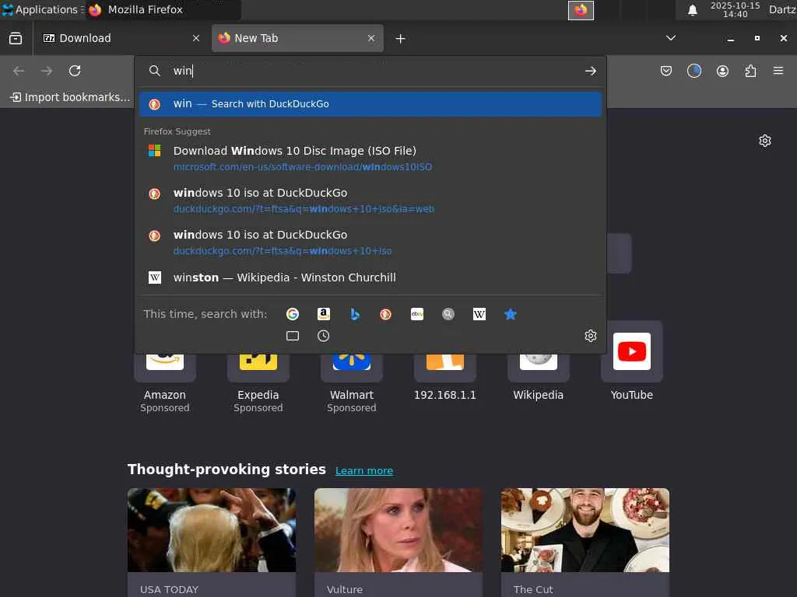Choose Bing in the one-off search engines
The height and width of the screenshot is (597, 797).
coord(355,314)
